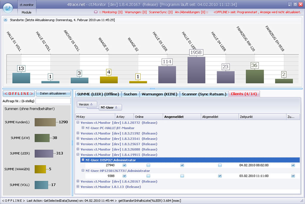The image size is (305, 204).
Task: Expand NT-User PC-HALLE\BT-Monitor node
Action: 83,128
